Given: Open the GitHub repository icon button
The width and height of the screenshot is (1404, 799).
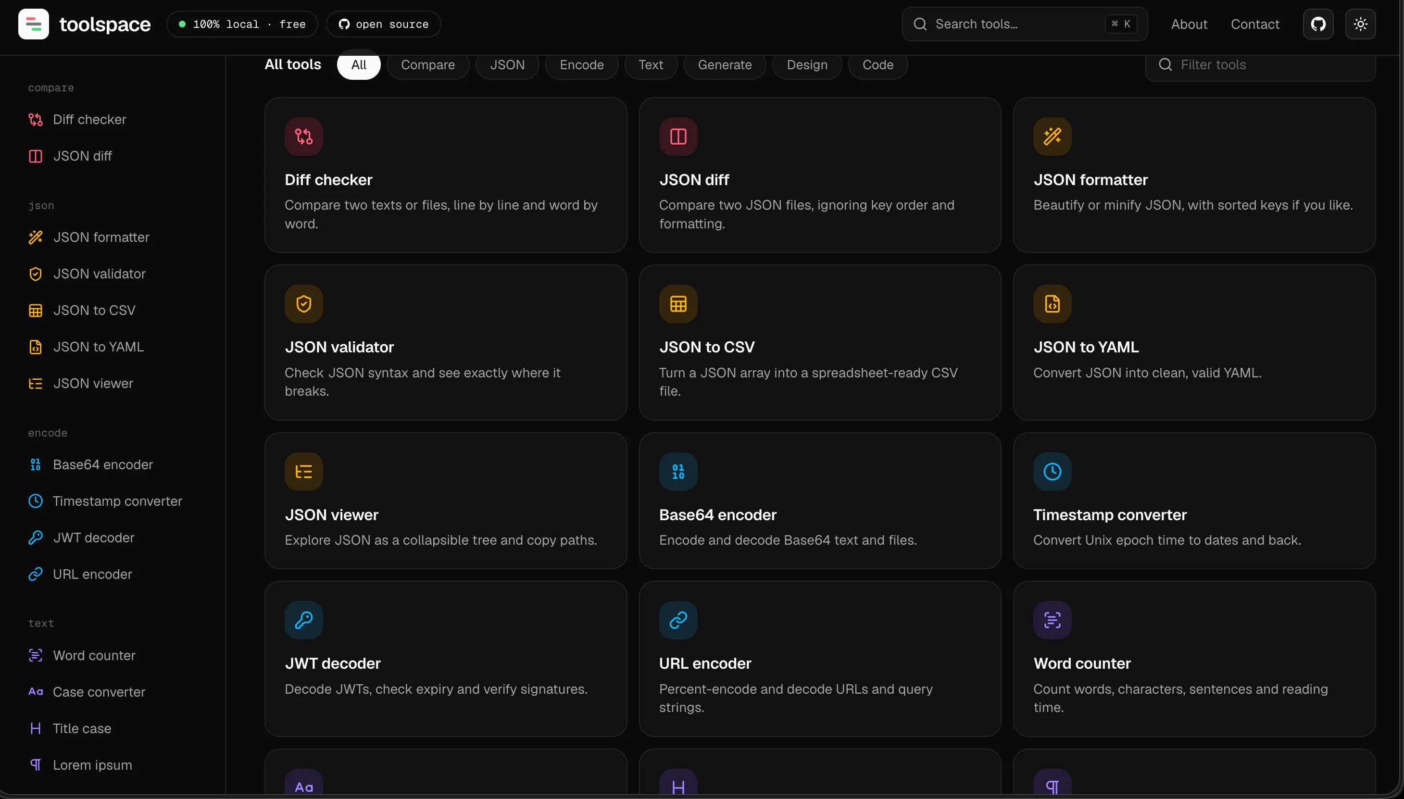Looking at the screenshot, I should (x=1318, y=24).
